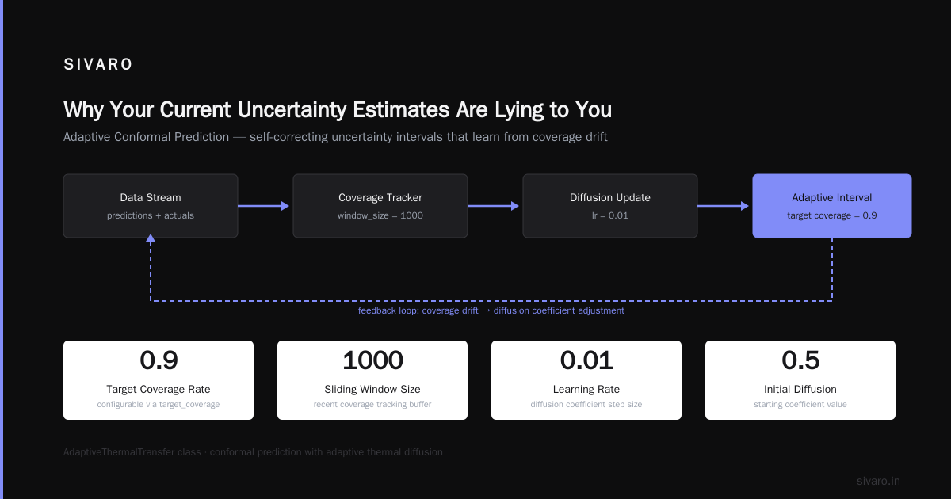Click arrow between Coverage Tracker and Diffusion Update
This screenshot has height=499, width=951.
[495, 206]
